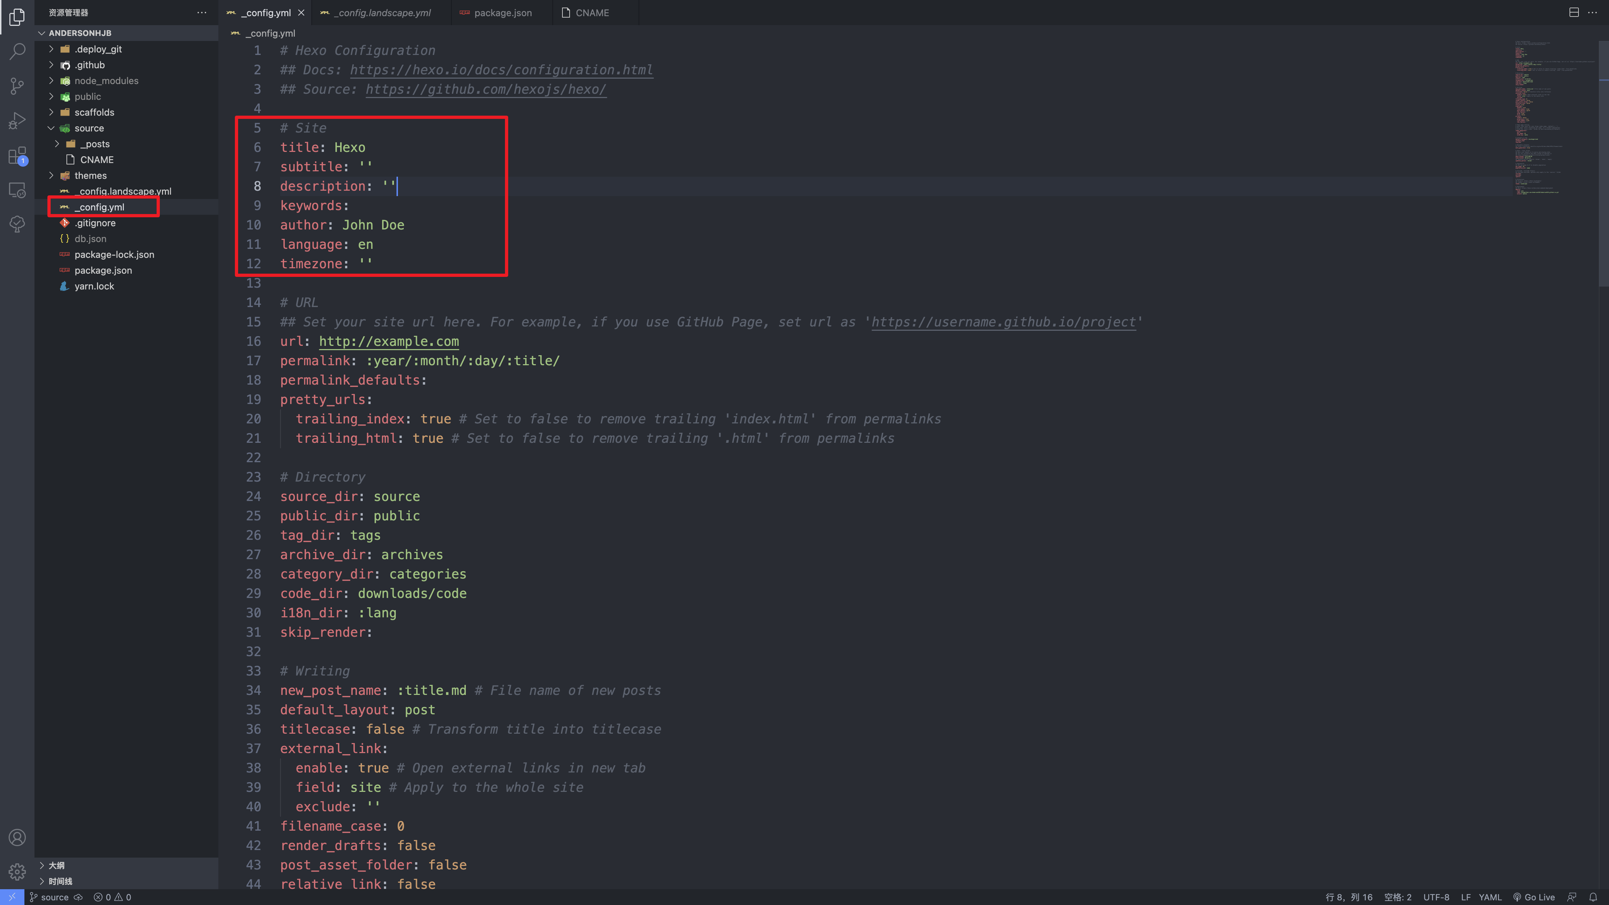Screen dimensions: 1609x905
Task: Change file encoding UTF-8
Action: tap(1436, 897)
